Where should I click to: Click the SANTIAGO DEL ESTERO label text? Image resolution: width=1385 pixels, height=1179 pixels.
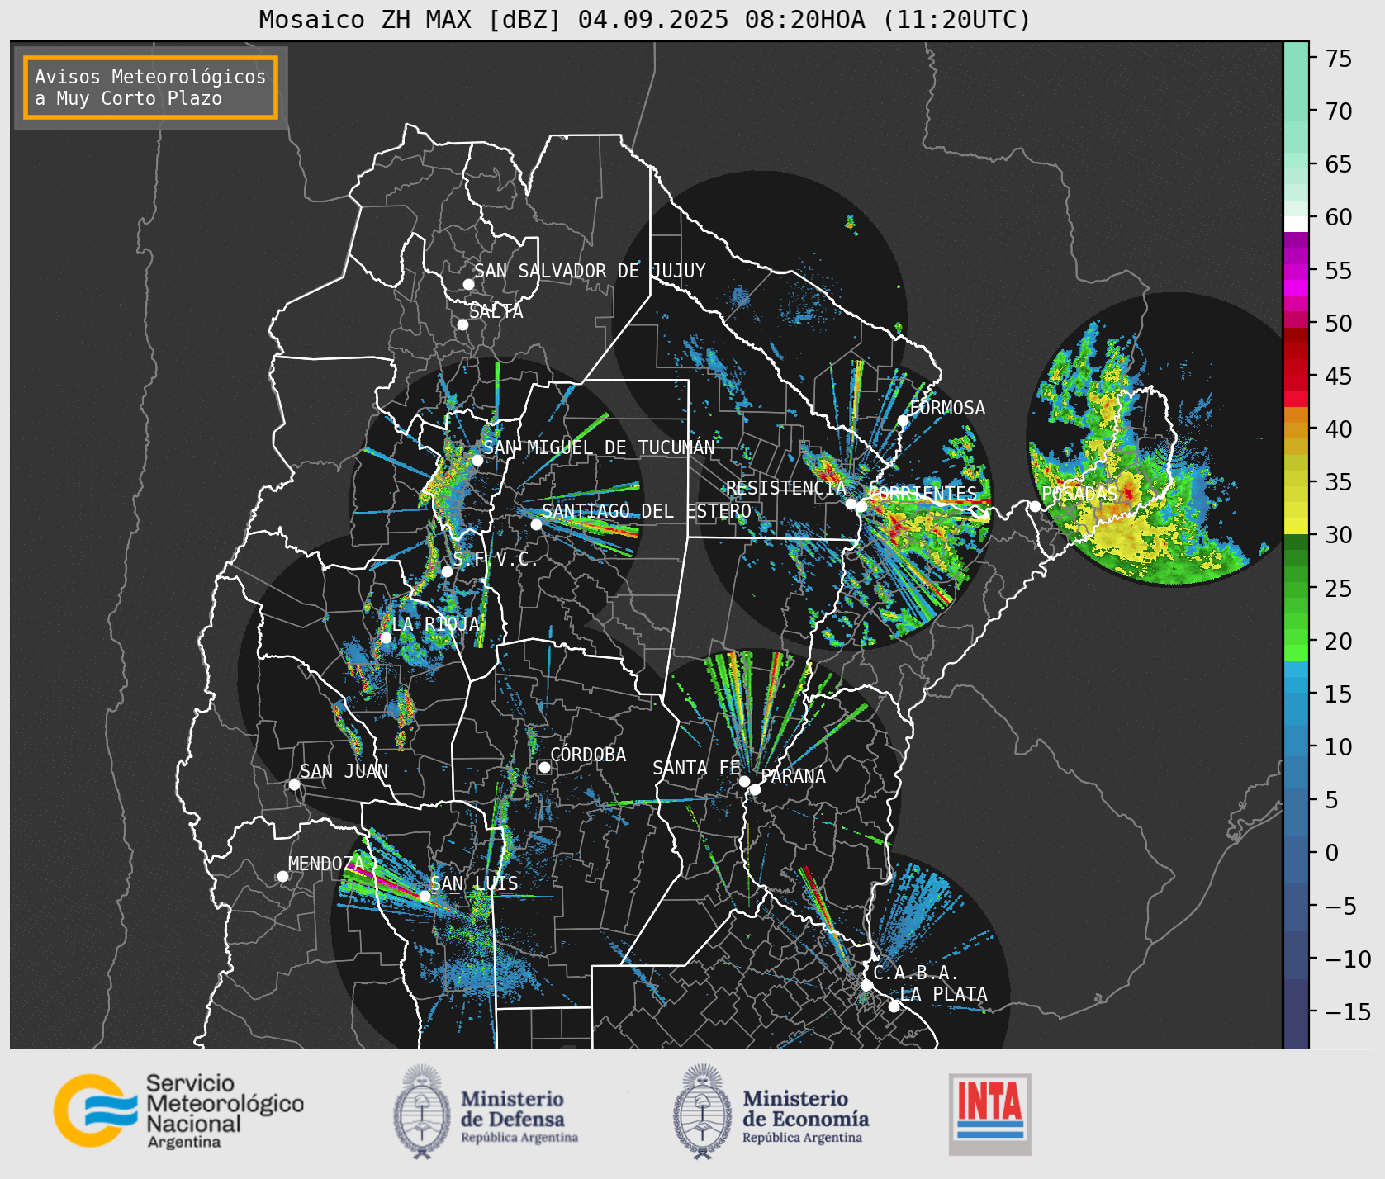click(x=647, y=511)
